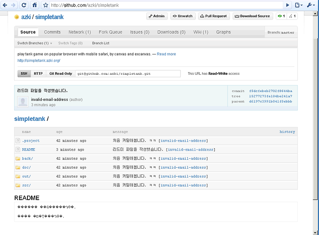Open the README file link
The height and width of the screenshot is (235, 319).
pyautogui.click(x=28, y=150)
